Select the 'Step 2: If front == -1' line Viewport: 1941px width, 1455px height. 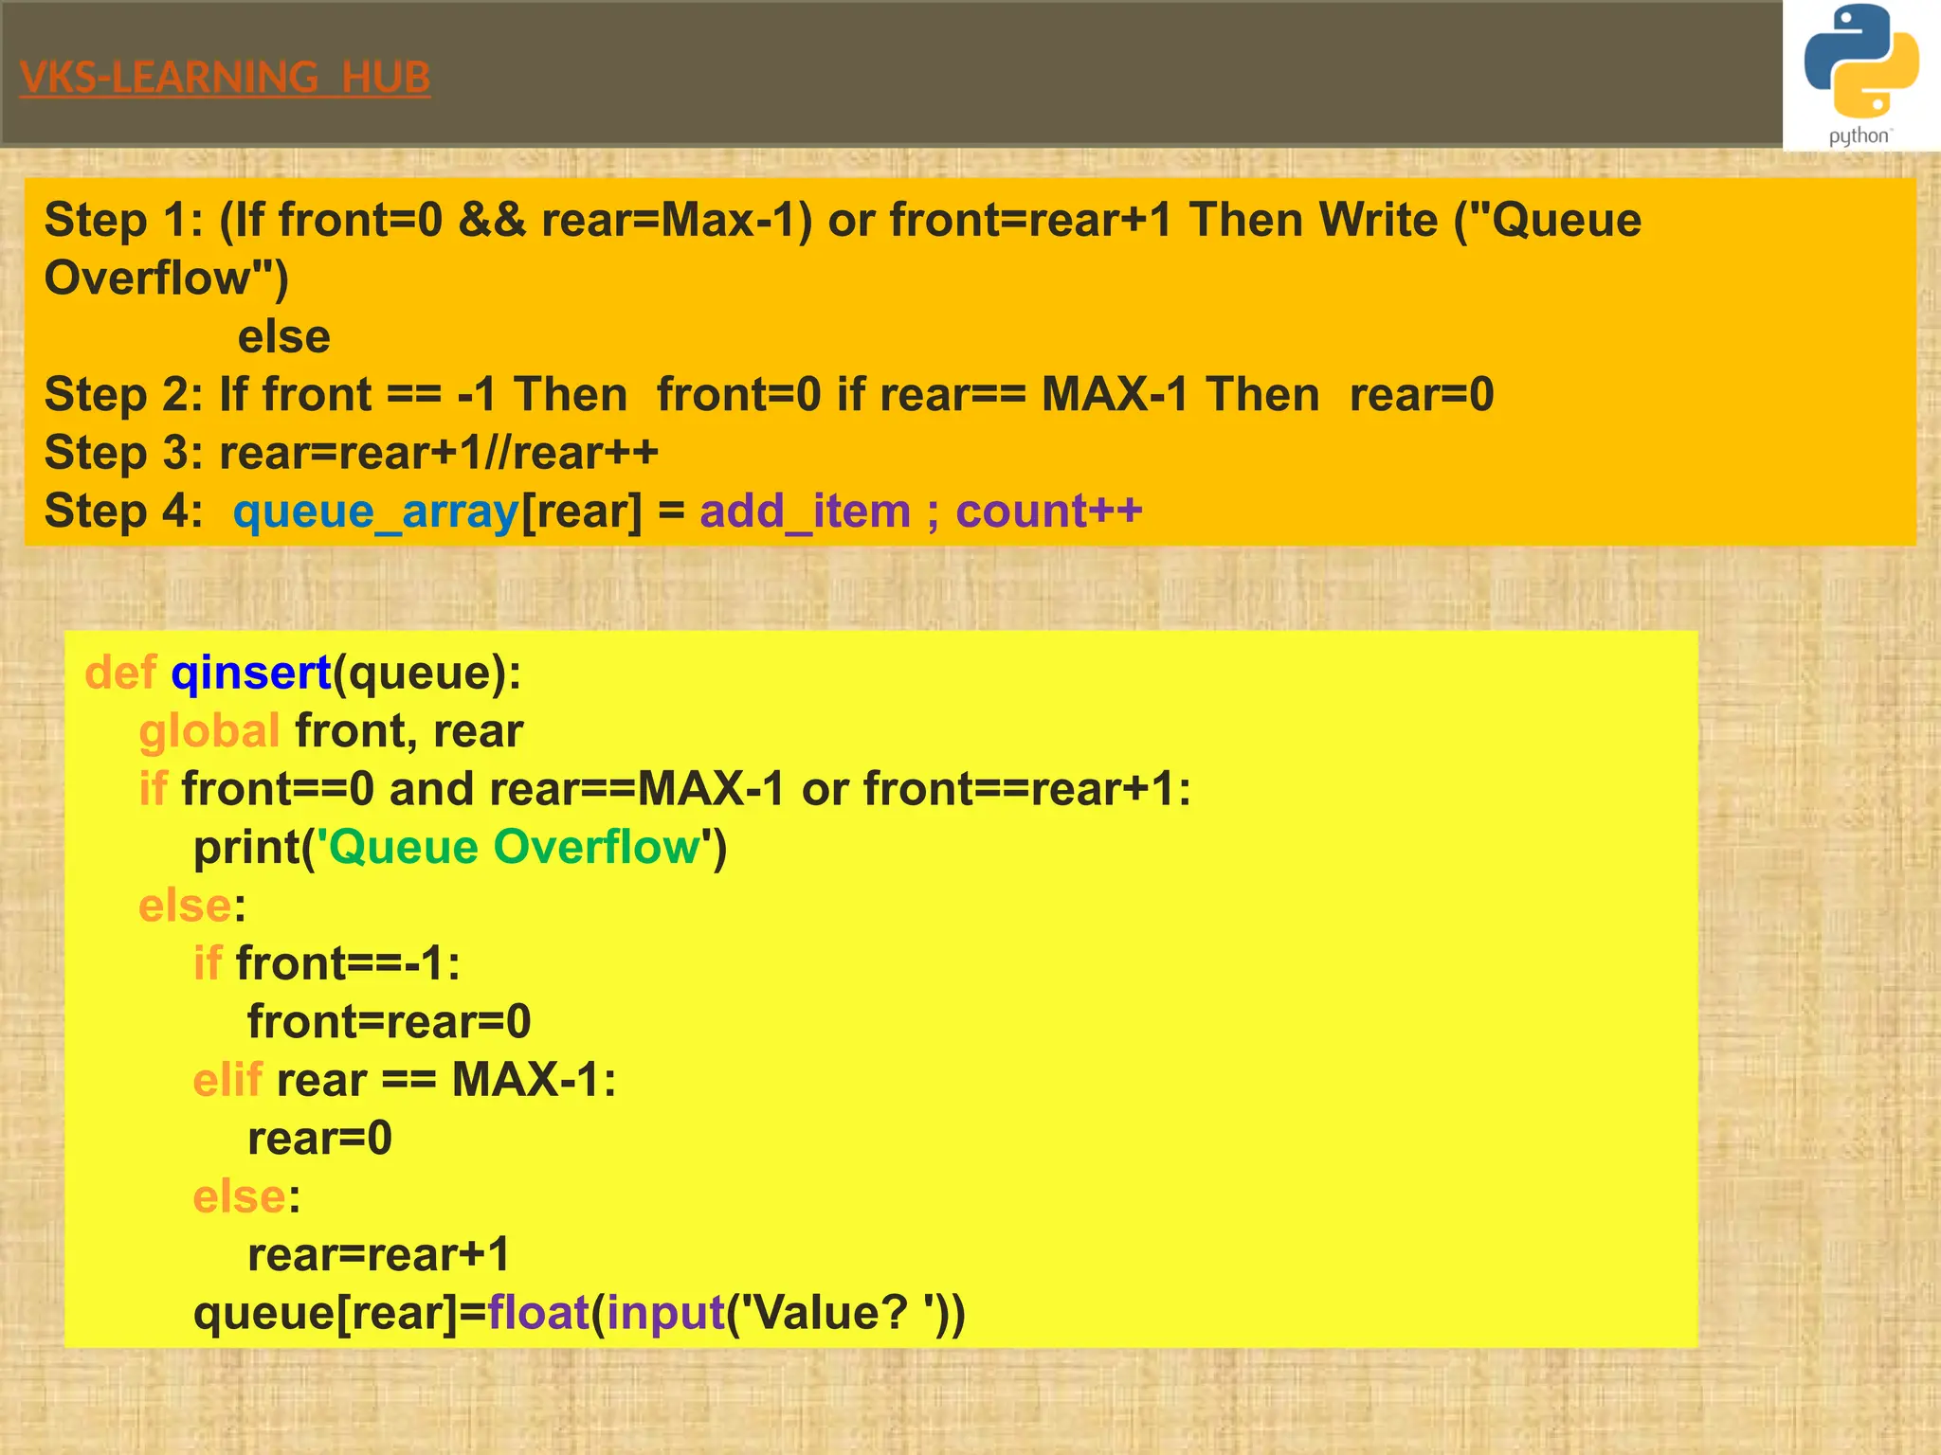click(769, 394)
